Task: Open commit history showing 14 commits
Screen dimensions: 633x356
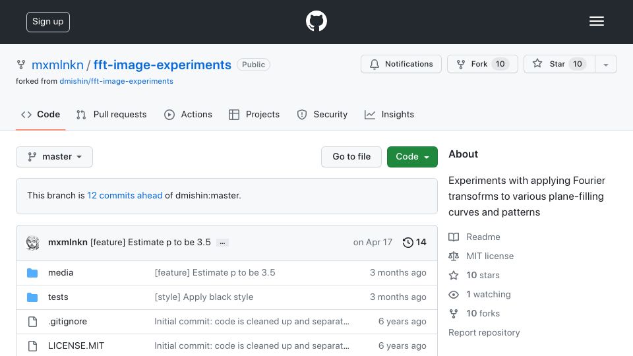Action: pos(415,242)
